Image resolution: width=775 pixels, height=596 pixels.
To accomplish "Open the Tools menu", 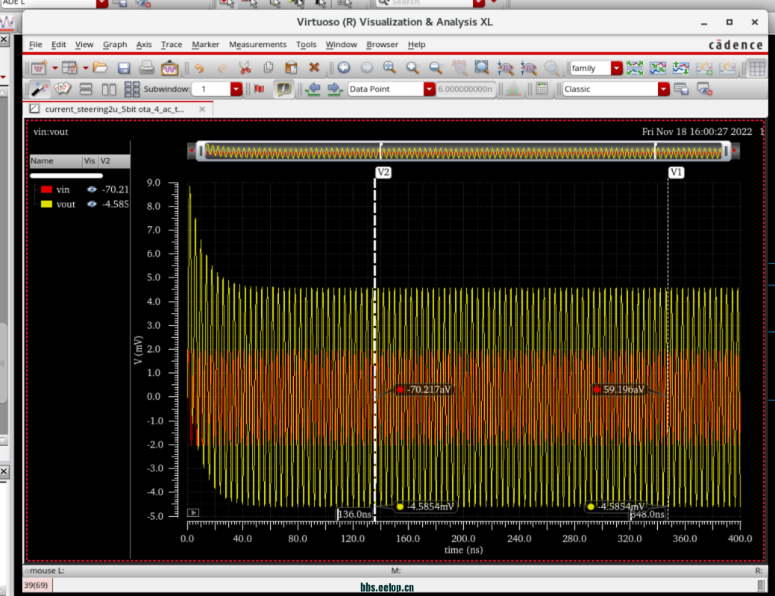I will [x=306, y=45].
